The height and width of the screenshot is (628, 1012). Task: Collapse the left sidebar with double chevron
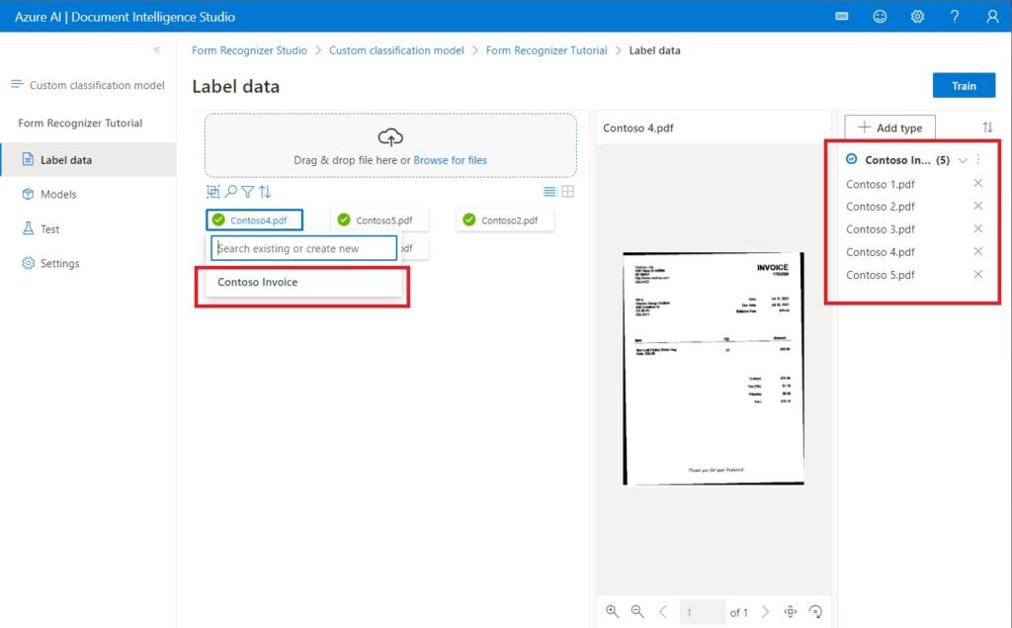click(157, 49)
